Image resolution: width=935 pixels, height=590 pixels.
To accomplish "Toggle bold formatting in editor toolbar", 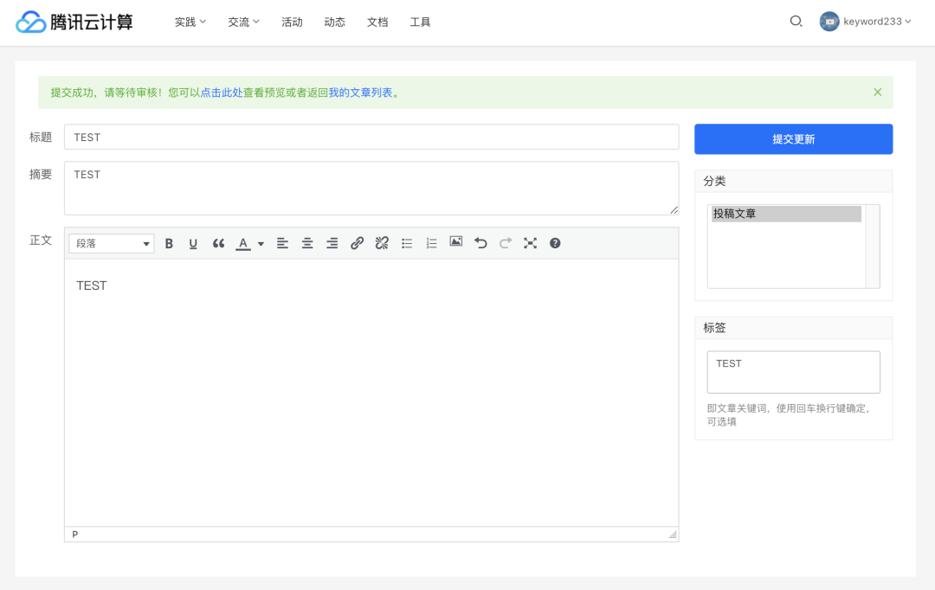I will point(169,243).
